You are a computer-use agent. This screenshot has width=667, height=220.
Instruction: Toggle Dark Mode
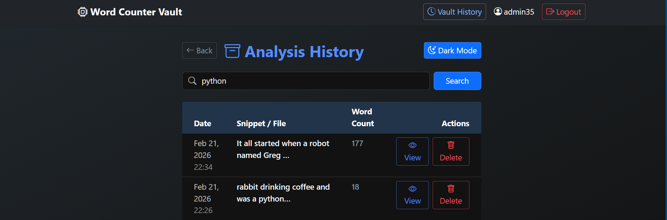452,51
